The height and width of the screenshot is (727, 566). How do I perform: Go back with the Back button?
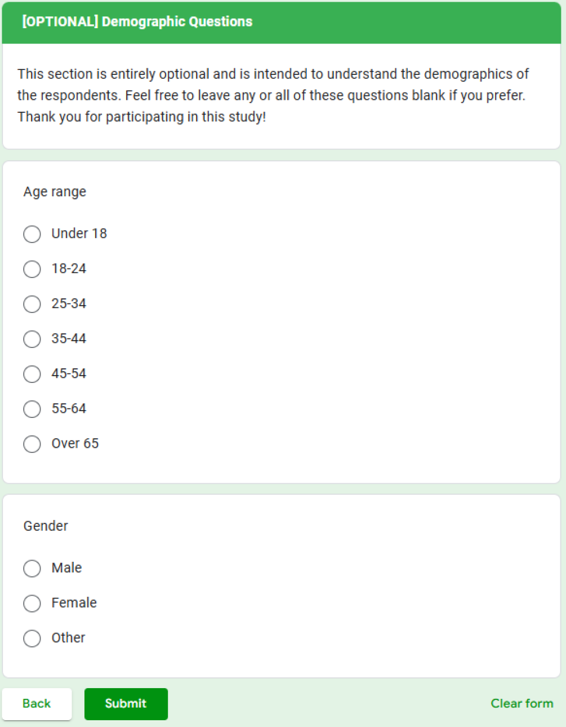(37, 704)
